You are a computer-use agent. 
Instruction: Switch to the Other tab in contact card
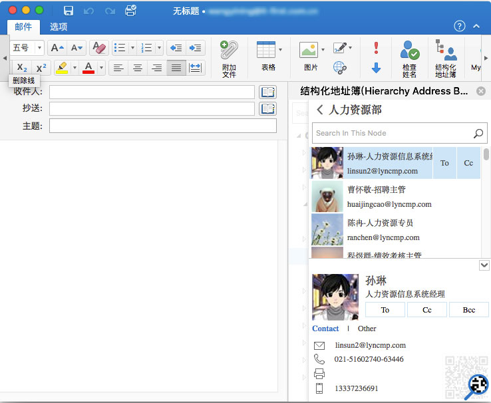pyautogui.click(x=367, y=329)
